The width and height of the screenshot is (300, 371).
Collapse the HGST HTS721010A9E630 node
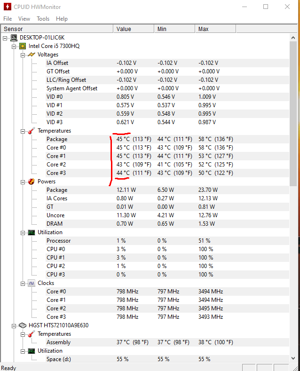pyautogui.click(x=14, y=326)
